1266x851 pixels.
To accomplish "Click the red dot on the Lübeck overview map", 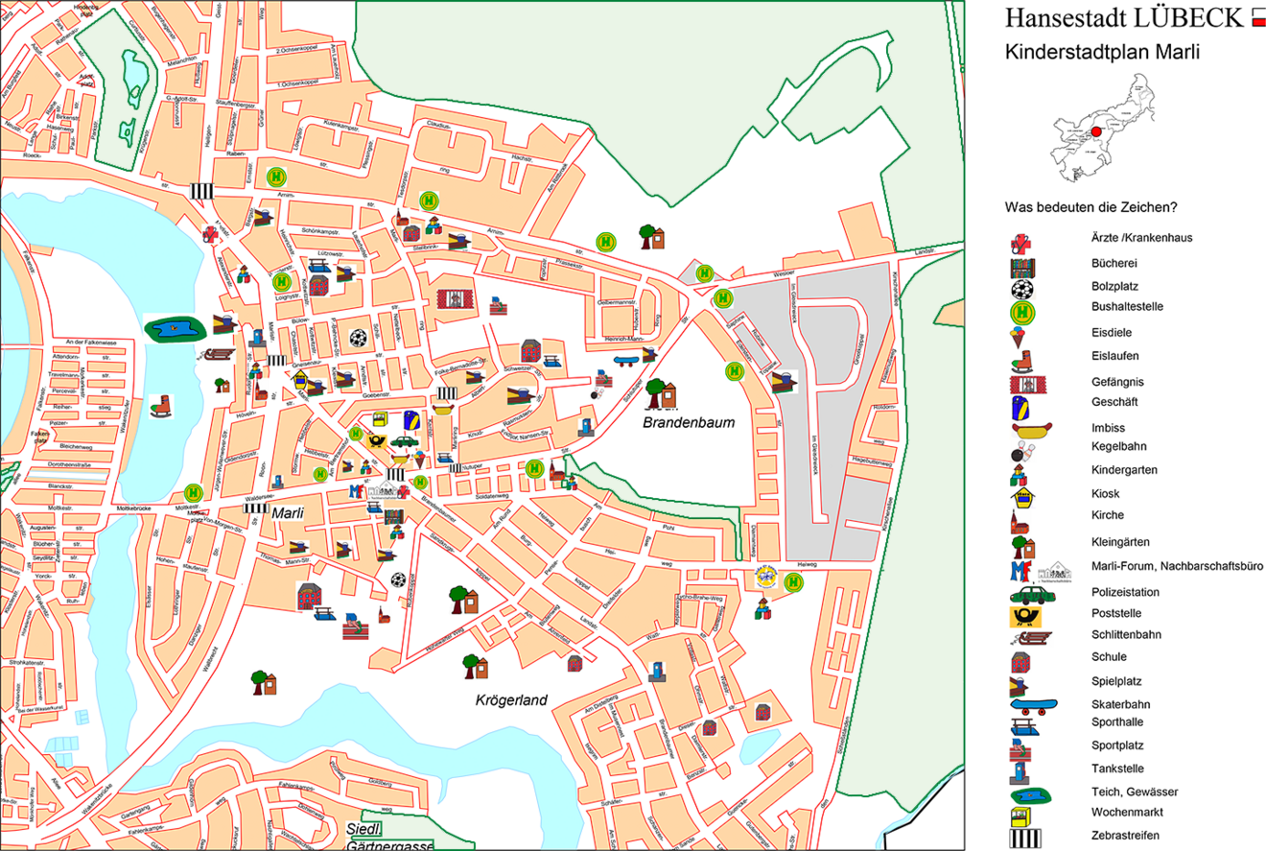I will [1096, 131].
